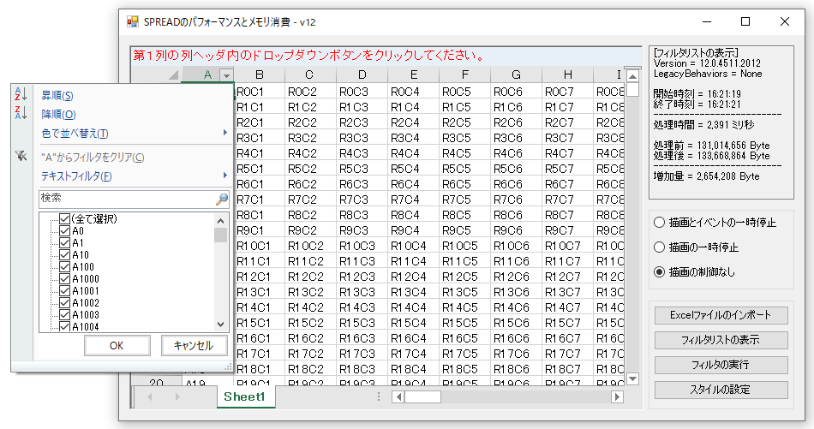This screenshot has width=814, height=429.
Task: Click cell R14C5
Action: click(464, 307)
